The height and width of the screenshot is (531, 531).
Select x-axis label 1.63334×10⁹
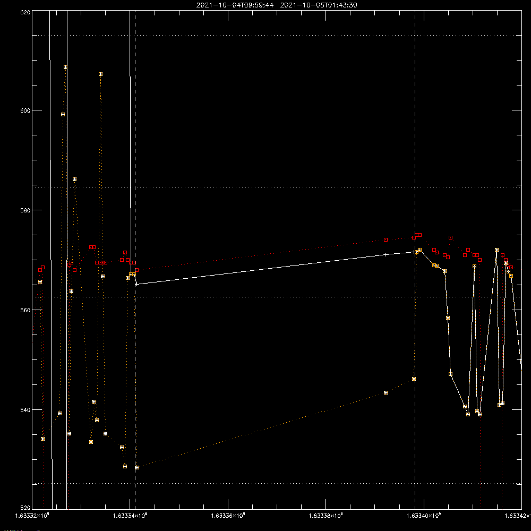[130, 516]
